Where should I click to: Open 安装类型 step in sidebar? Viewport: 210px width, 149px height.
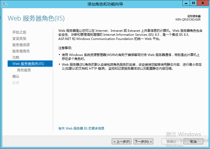tap(19, 39)
